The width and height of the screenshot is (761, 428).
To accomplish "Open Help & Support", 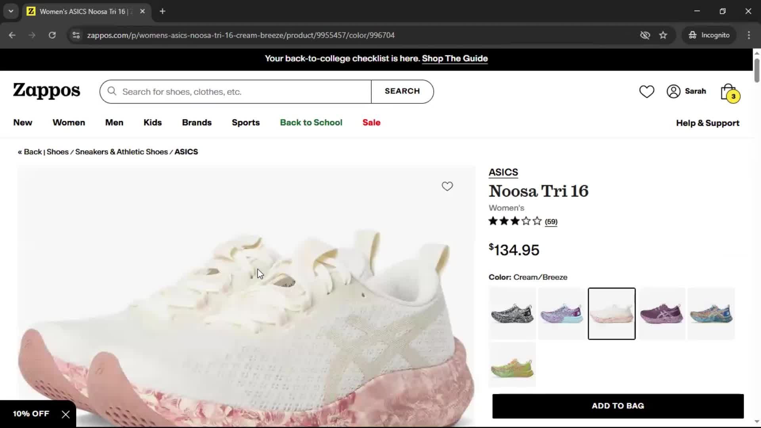I will click(x=707, y=123).
